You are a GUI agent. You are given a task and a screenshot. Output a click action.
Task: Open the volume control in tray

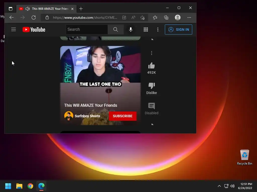click(232, 186)
